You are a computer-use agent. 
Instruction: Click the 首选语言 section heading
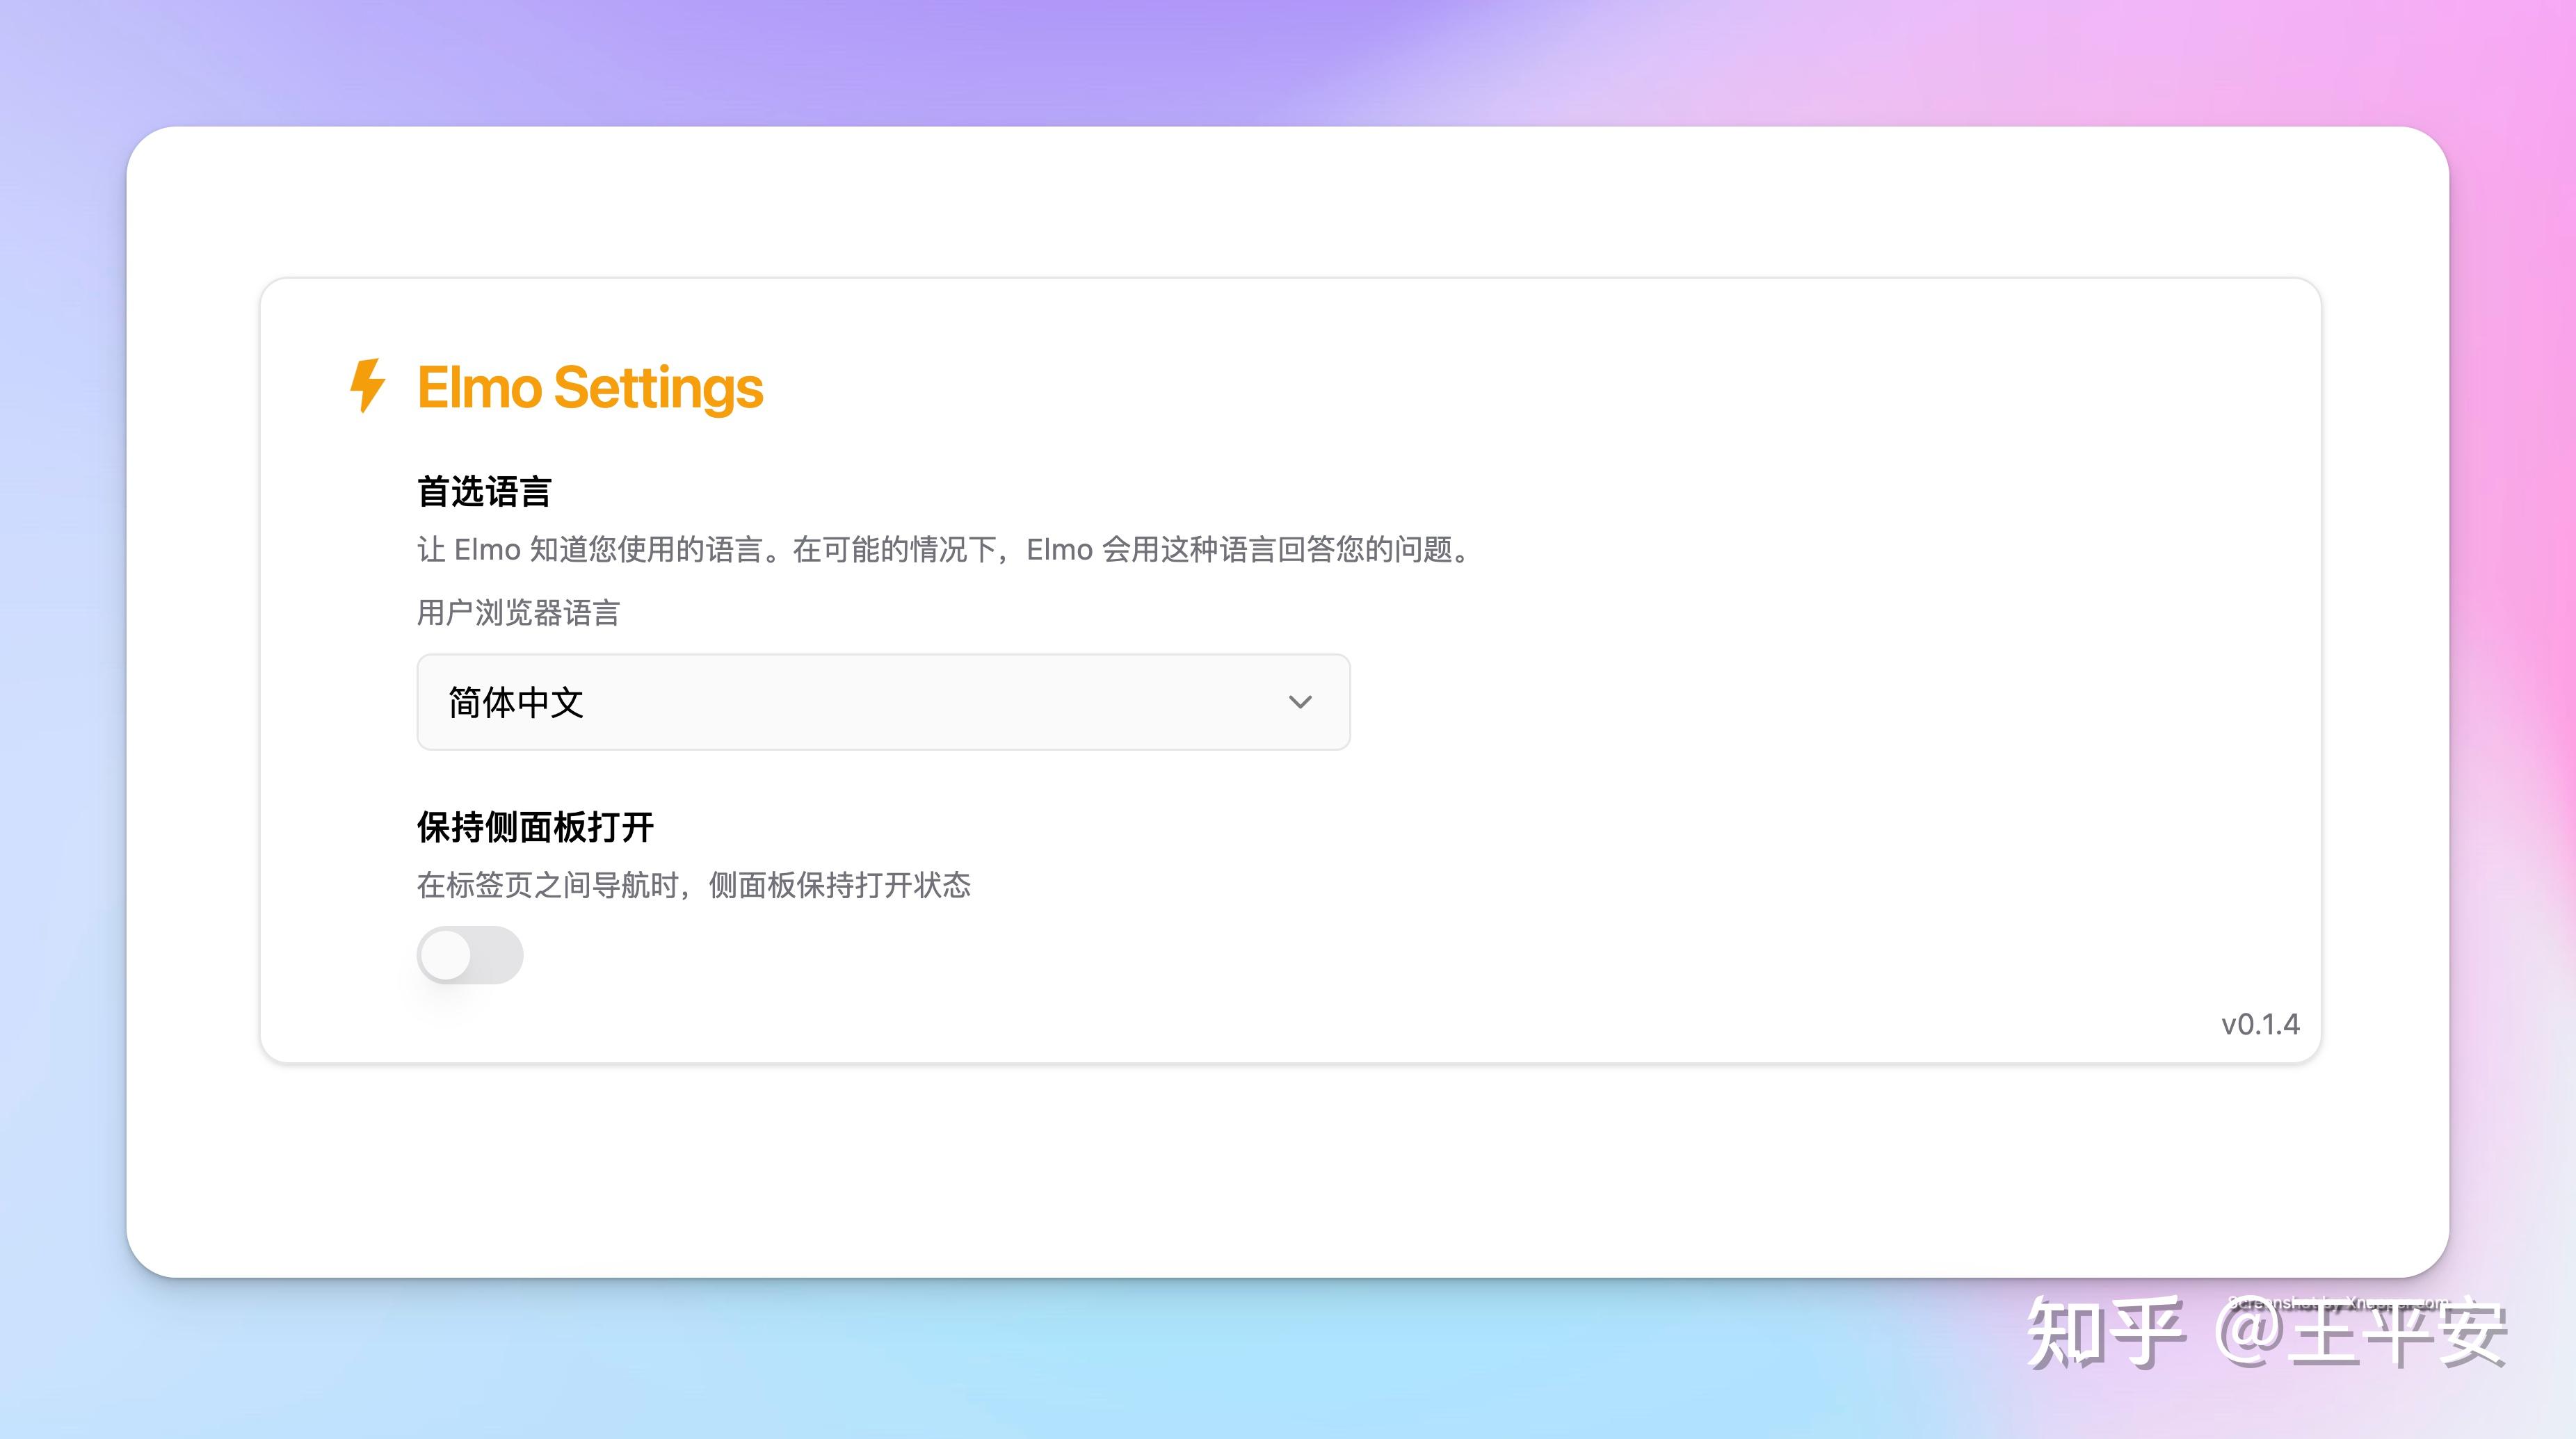(484, 491)
